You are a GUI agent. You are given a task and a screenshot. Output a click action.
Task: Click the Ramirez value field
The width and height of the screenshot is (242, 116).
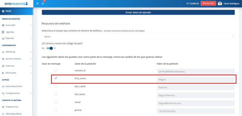[x=196, y=87]
